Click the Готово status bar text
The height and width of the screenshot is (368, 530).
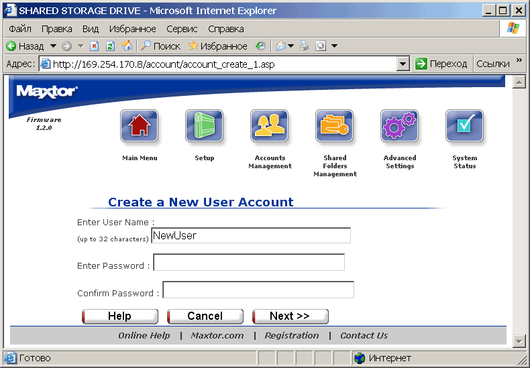pyautogui.click(x=35, y=358)
